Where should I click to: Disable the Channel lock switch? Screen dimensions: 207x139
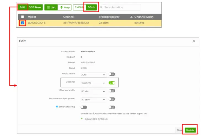[112, 83]
